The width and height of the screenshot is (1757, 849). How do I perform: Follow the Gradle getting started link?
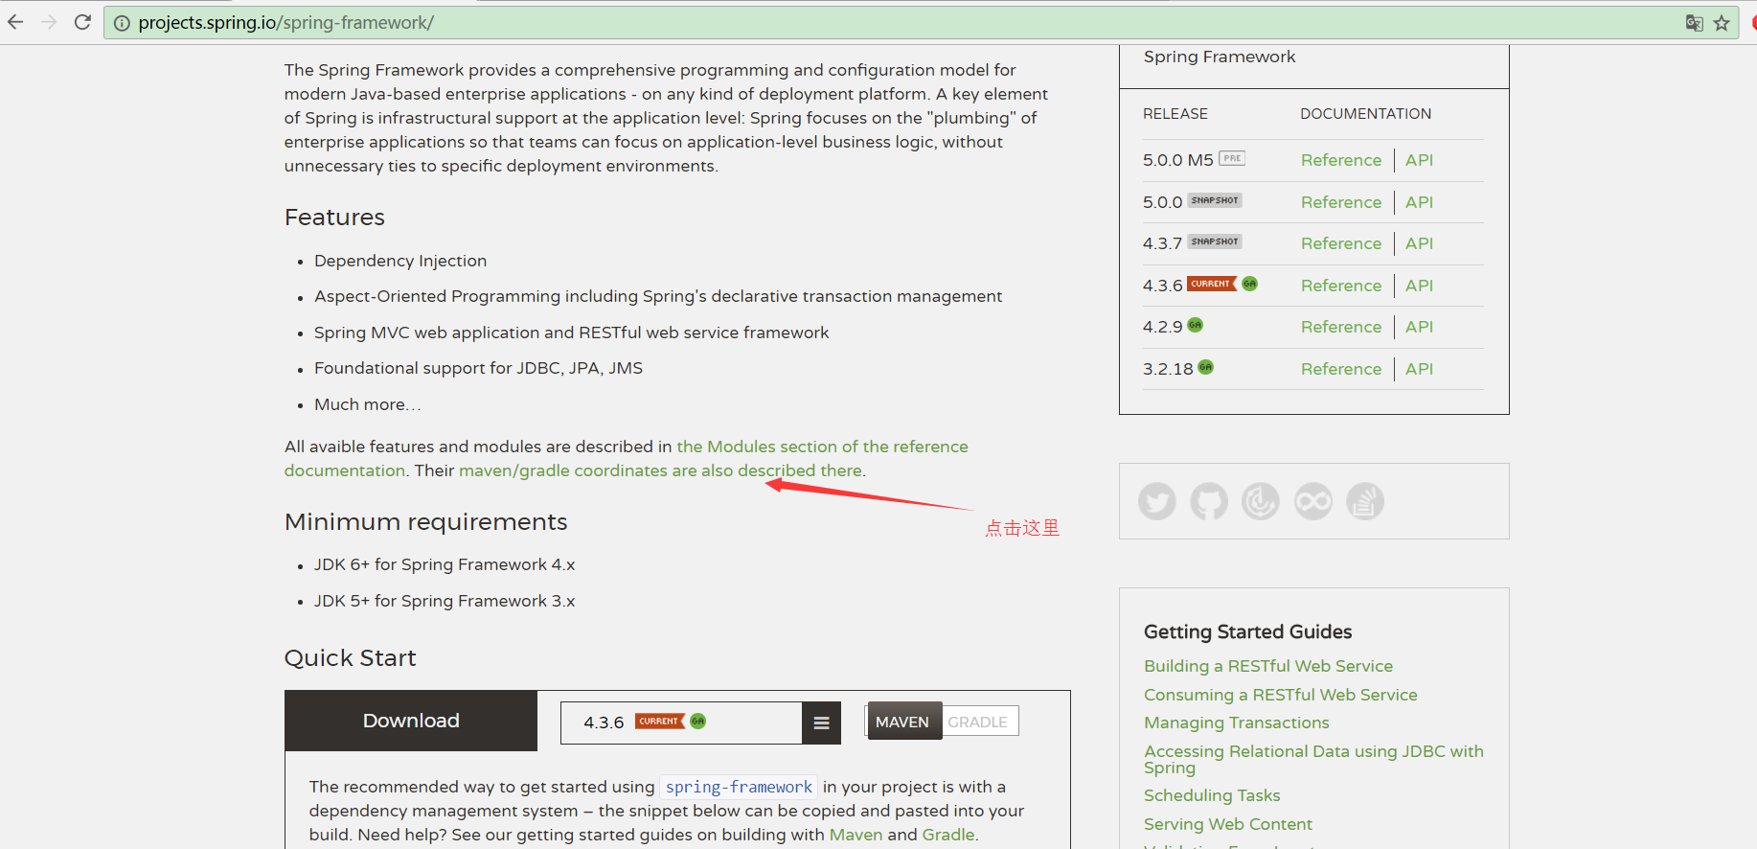click(947, 835)
